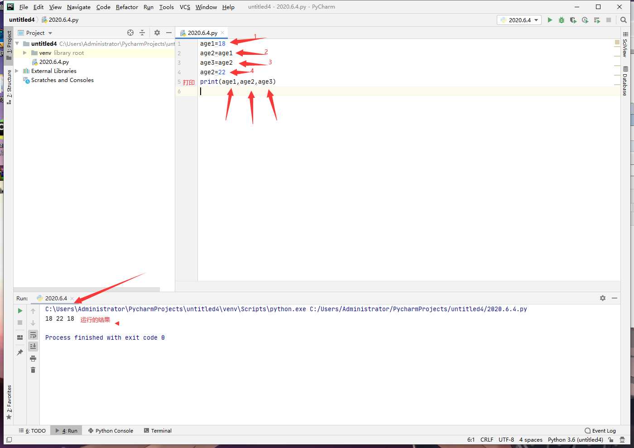Run the 2020.6.4 configuration from top toolbar

tap(550, 20)
